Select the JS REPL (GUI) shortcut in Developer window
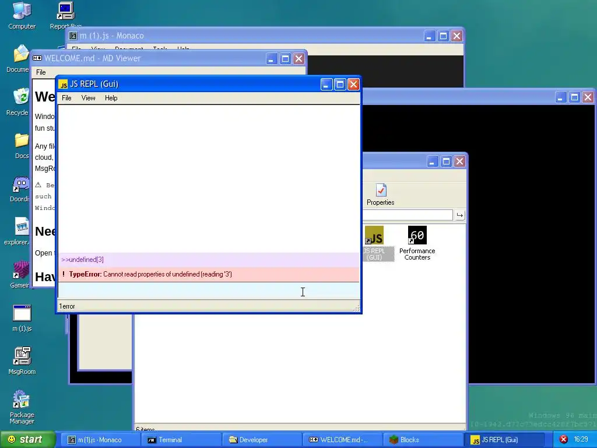The width and height of the screenshot is (597, 448). pos(374,243)
